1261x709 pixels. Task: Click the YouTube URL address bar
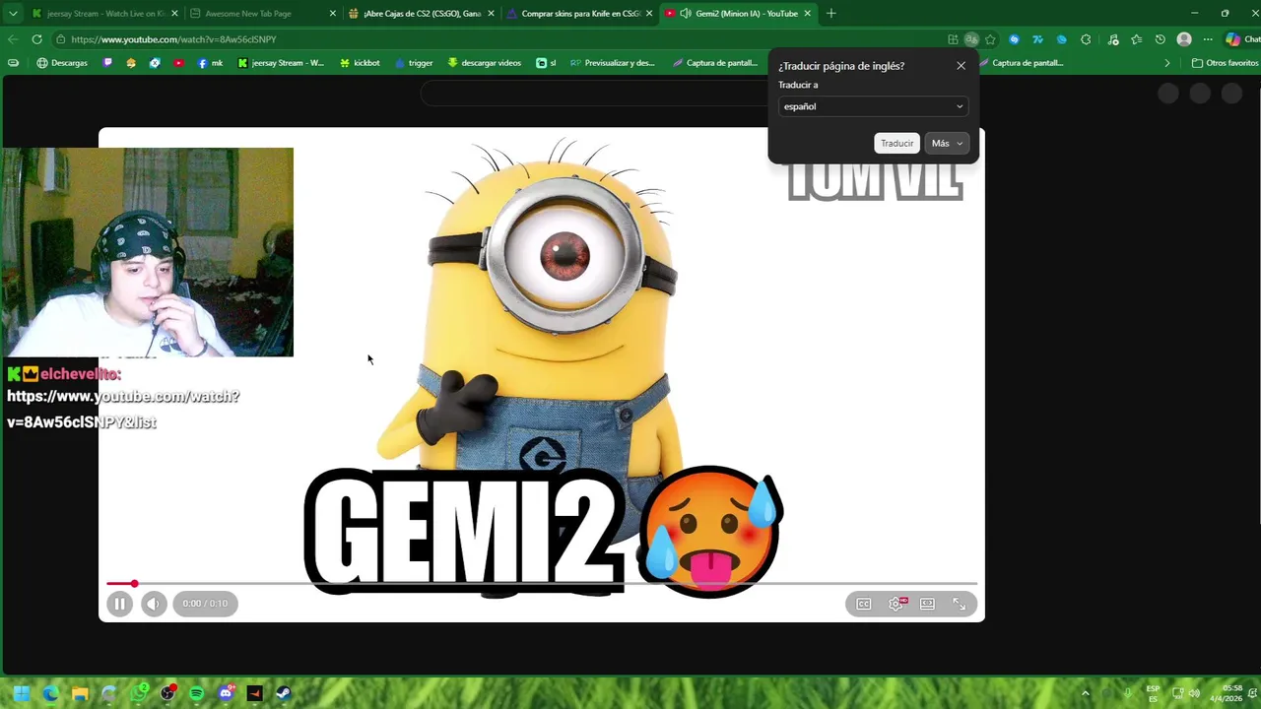click(493, 39)
